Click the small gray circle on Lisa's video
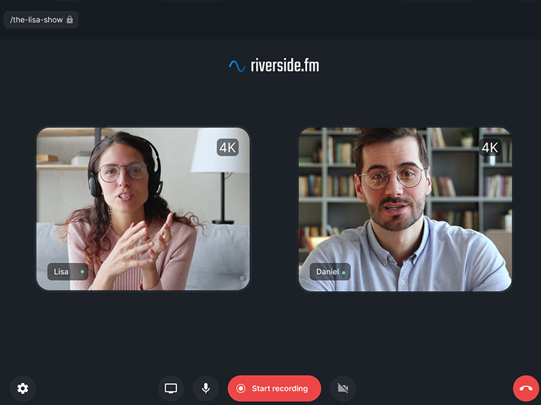This screenshot has width=541, height=405. pos(243,277)
